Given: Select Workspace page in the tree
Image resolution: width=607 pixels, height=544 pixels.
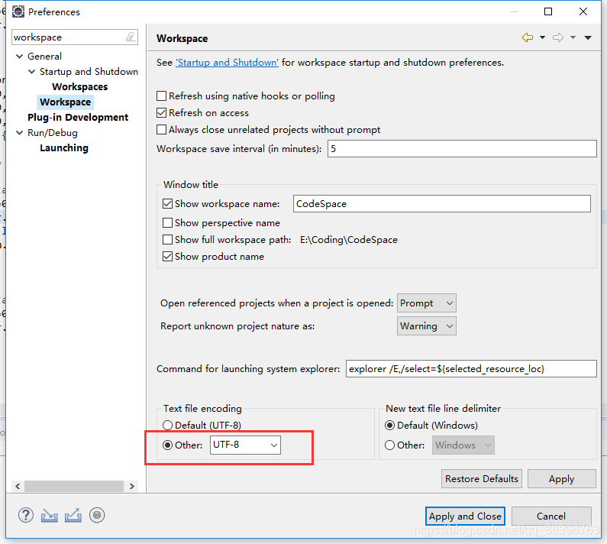Looking at the screenshot, I should [65, 102].
